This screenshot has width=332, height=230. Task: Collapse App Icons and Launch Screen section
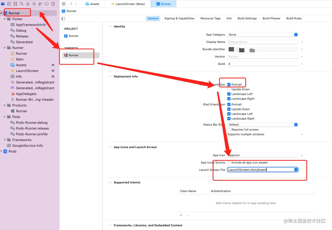point(110,147)
